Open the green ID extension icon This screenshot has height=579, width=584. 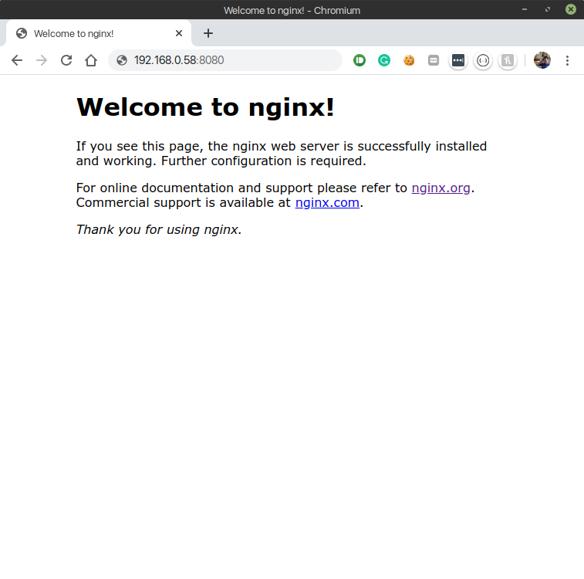point(360,60)
